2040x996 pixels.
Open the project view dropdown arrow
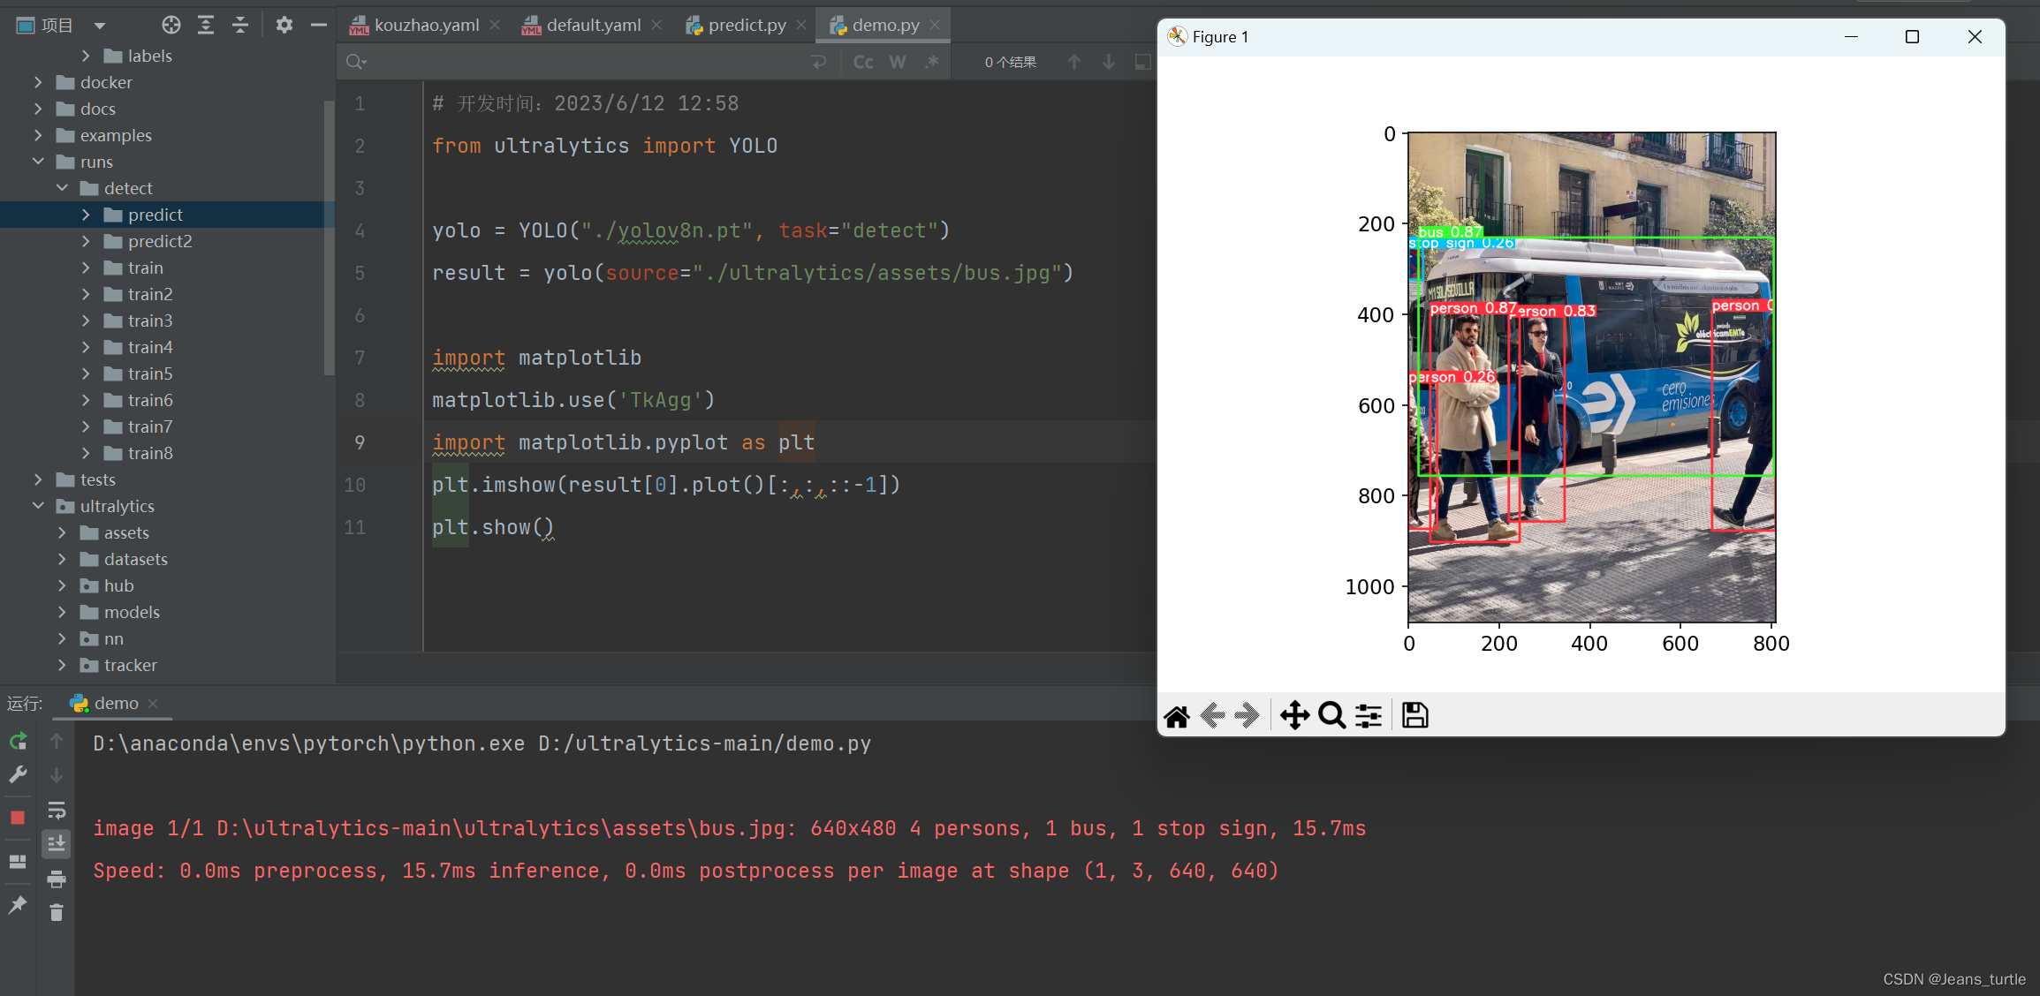click(x=100, y=26)
